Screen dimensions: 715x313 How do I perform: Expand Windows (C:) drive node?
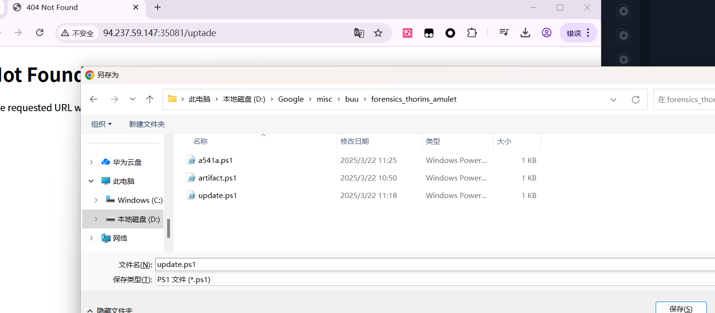[x=96, y=200]
